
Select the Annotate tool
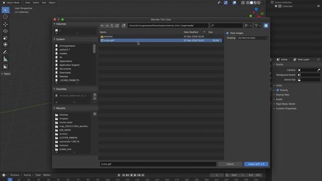(6, 52)
